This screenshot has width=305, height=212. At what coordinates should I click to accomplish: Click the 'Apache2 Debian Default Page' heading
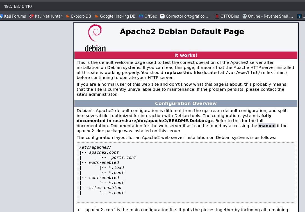tap(182, 32)
